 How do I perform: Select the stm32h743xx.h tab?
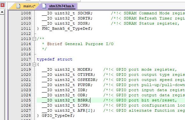(x=59, y=6)
